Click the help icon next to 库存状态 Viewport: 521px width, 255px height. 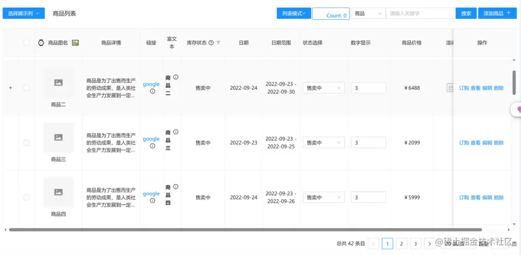211,43
